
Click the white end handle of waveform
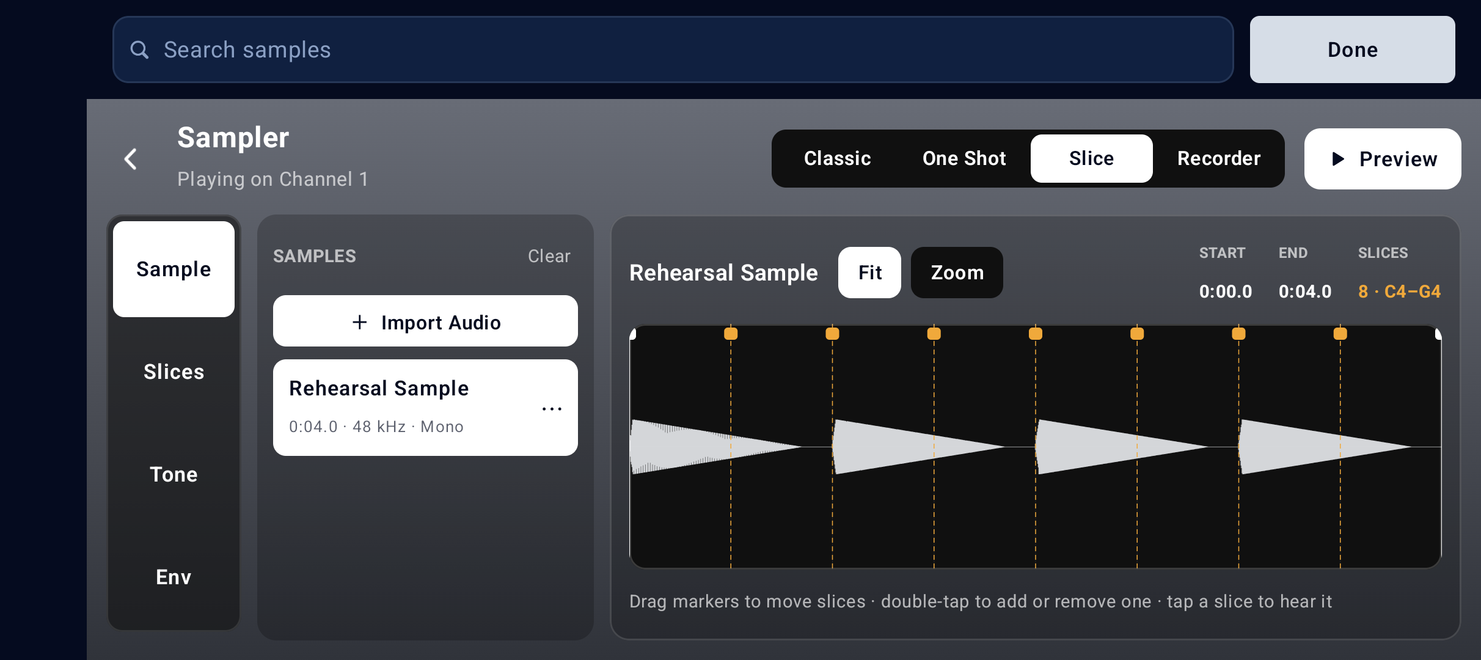[1438, 334]
